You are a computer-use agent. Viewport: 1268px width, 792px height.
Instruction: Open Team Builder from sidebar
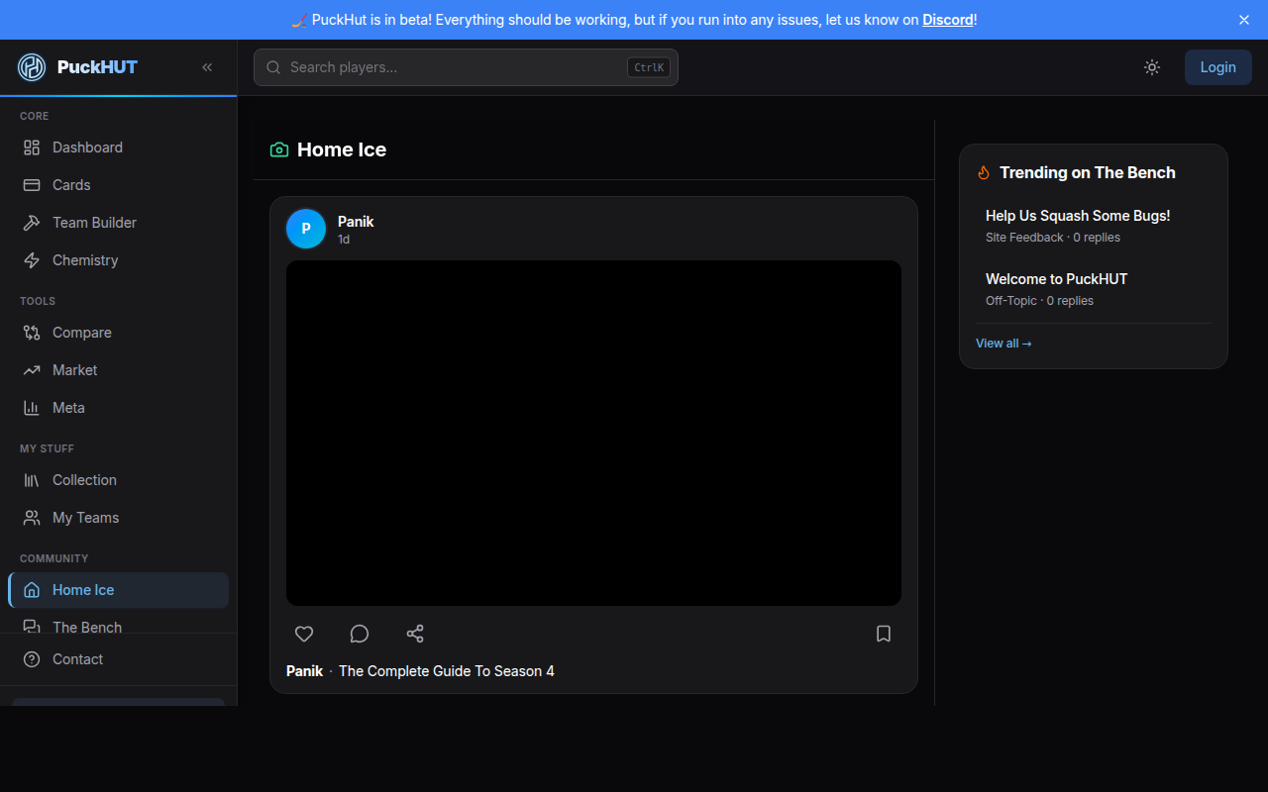(x=94, y=223)
